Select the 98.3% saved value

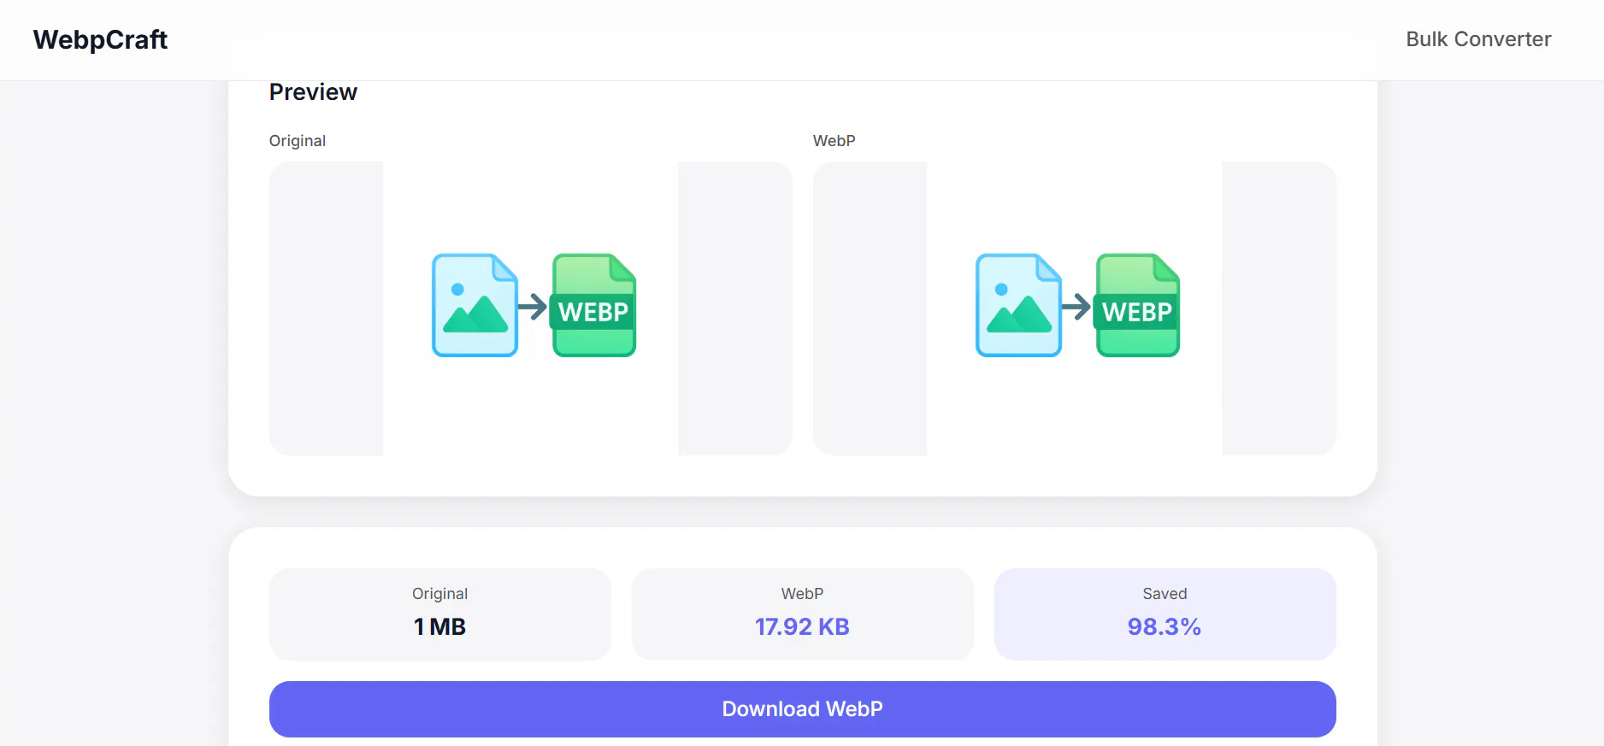tap(1165, 627)
